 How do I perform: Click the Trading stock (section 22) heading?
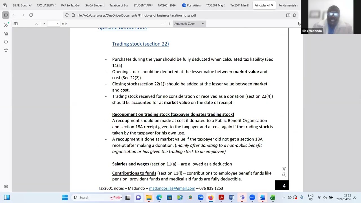pos(140,44)
